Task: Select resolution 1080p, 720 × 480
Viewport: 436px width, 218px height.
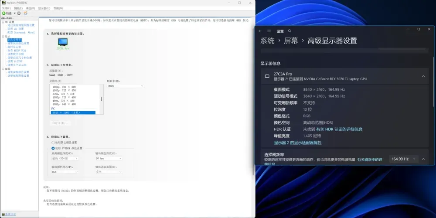Action: tap(64, 98)
